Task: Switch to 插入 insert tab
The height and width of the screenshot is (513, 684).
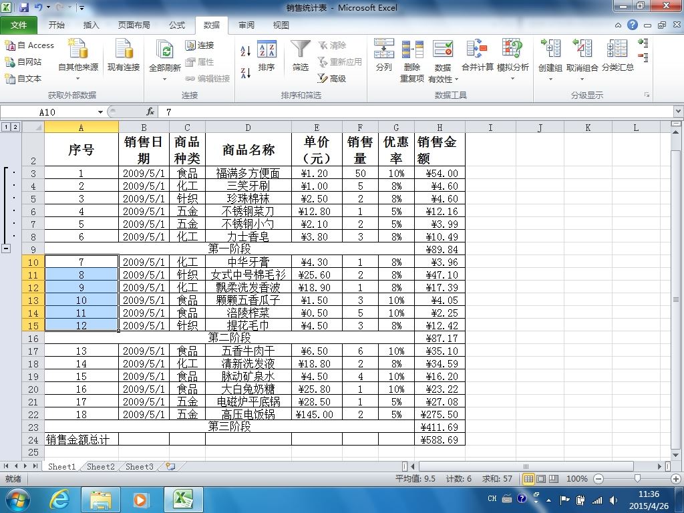Action: click(x=91, y=25)
